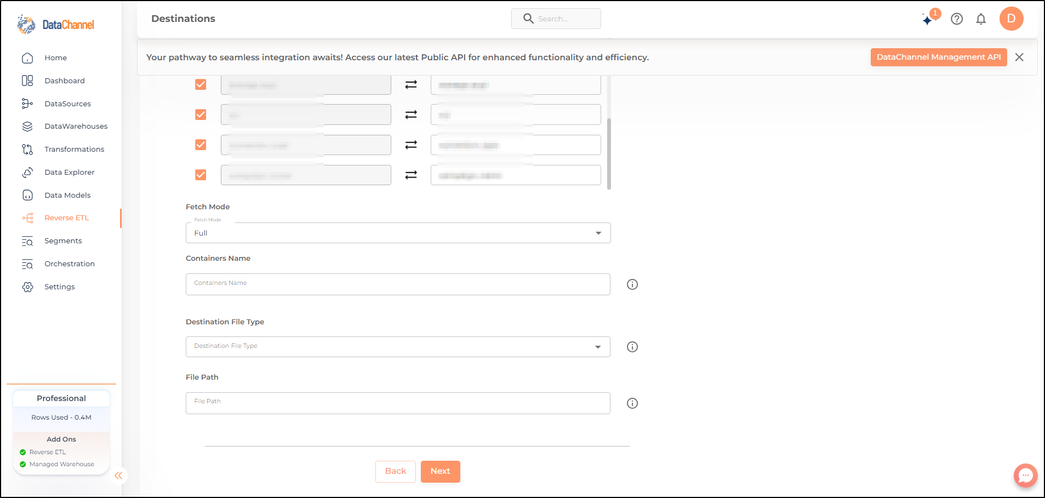Dismiss the Public API banner
This screenshot has width=1045, height=498.
1019,58
